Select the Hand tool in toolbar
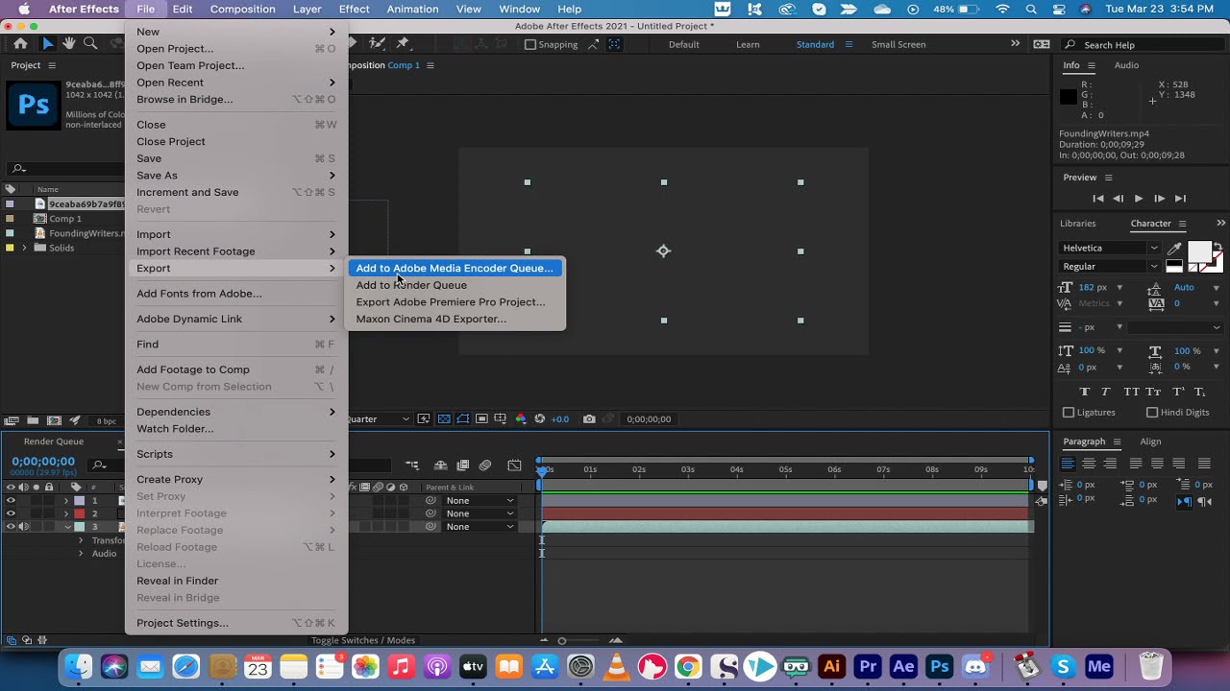The height and width of the screenshot is (691, 1230). (x=69, y=44)
